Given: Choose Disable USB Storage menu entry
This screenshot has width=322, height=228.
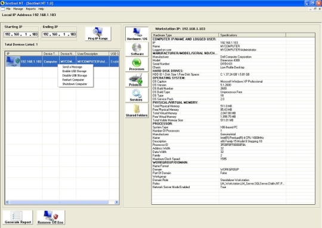Looking at the screenshot, I should click(76, 76).
